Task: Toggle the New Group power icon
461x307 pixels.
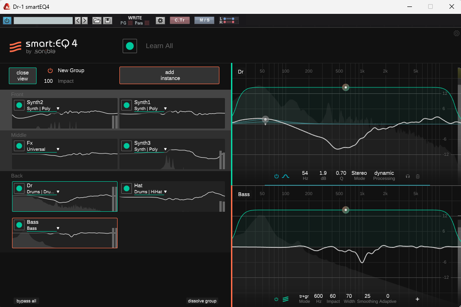Action: point(50,70)
